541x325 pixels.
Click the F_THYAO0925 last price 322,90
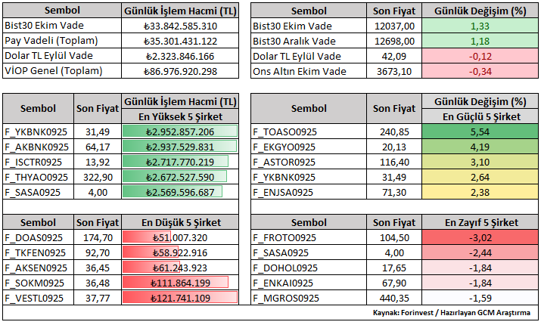click(x=101, y=177)
